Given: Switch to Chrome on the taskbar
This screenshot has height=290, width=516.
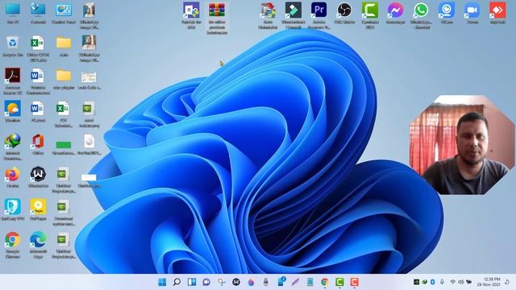Looking at the screenshot, I should 325,282.
